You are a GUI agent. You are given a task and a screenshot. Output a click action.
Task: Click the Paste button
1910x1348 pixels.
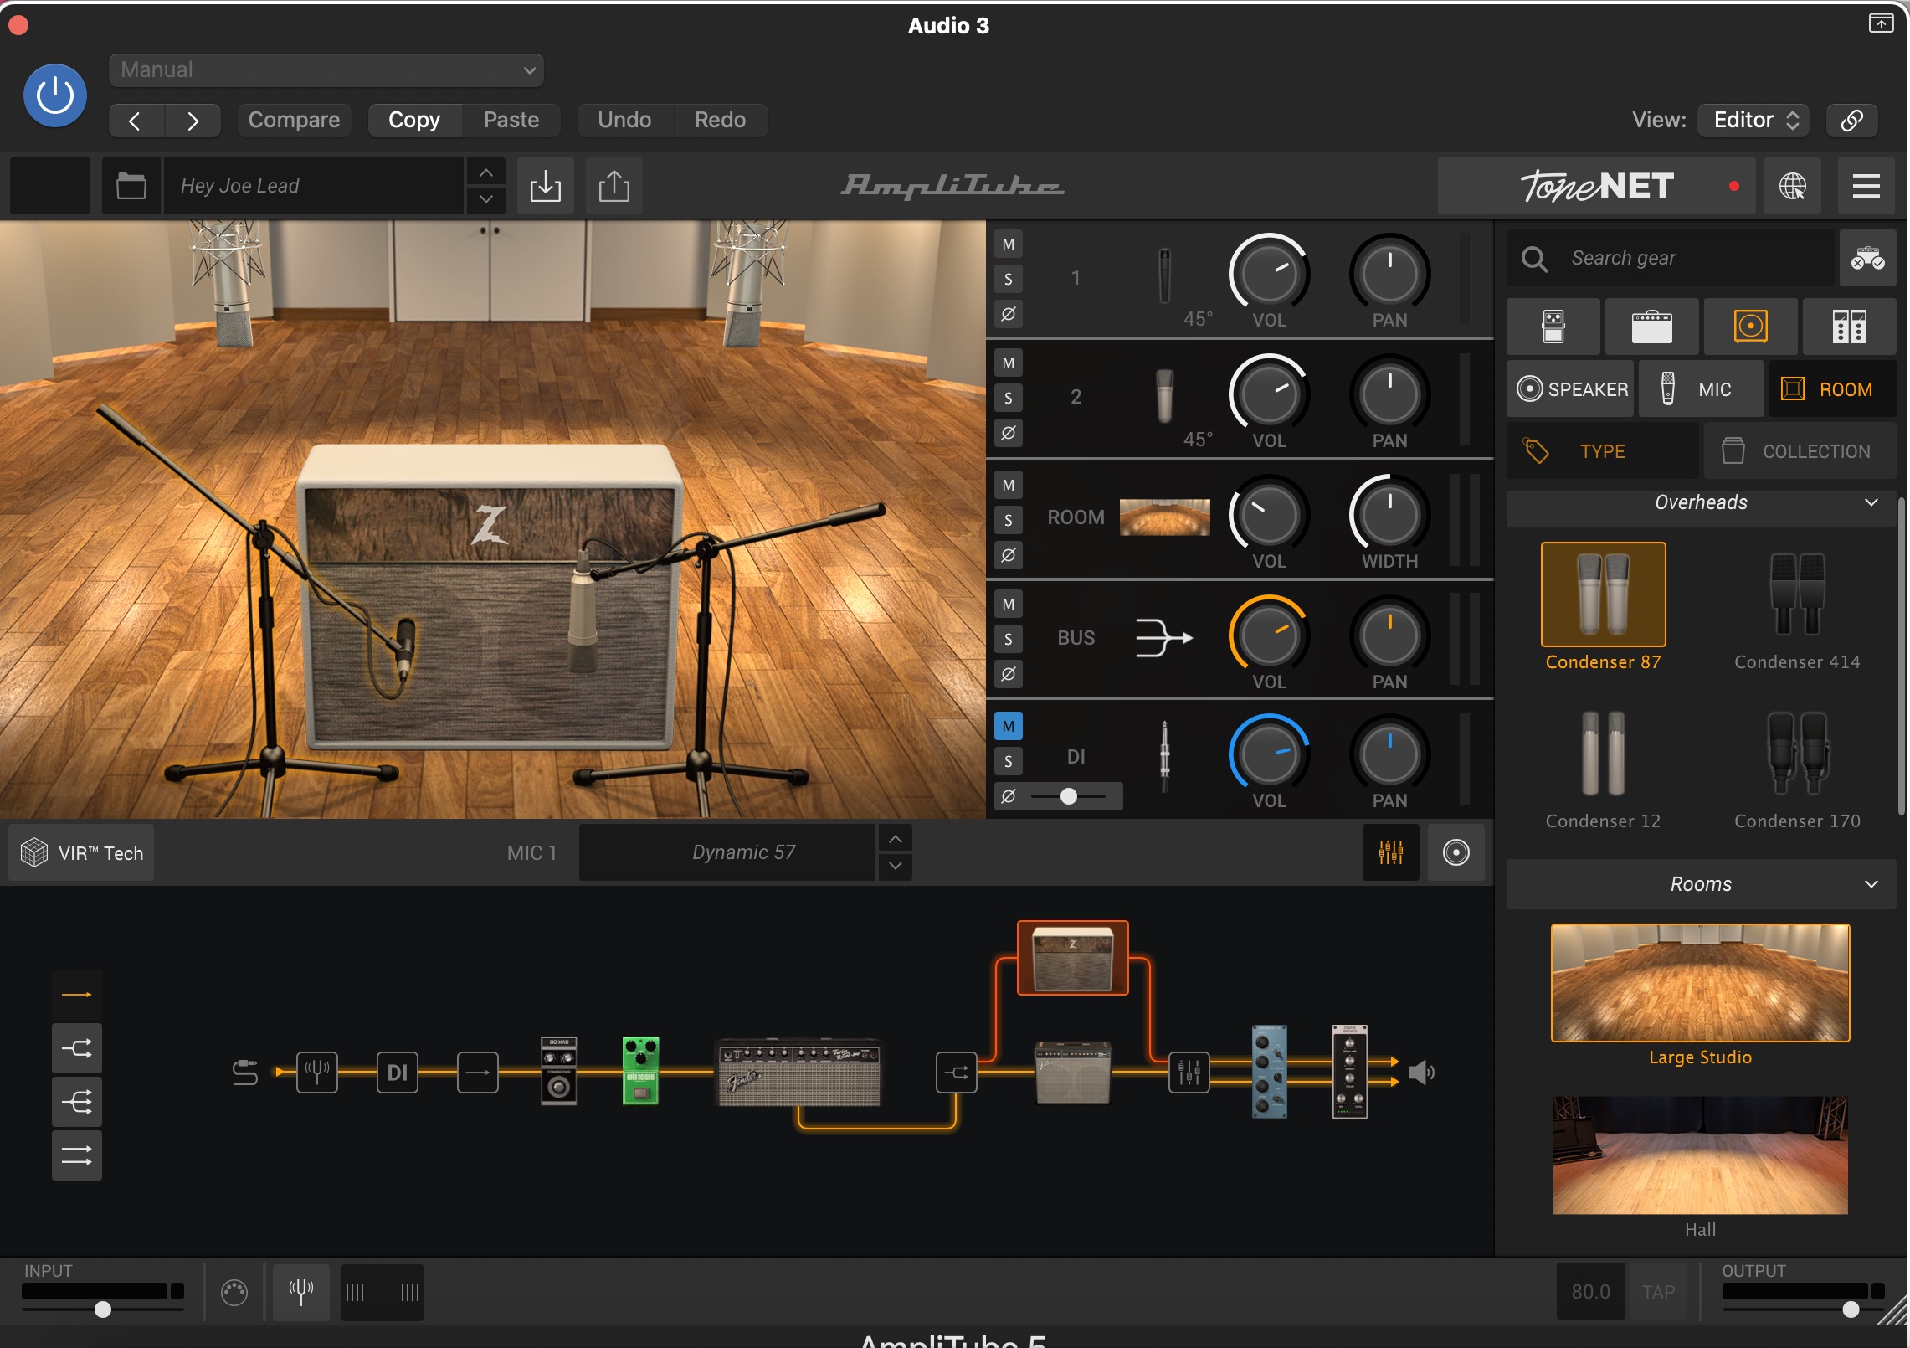click(x=511, y=121)
